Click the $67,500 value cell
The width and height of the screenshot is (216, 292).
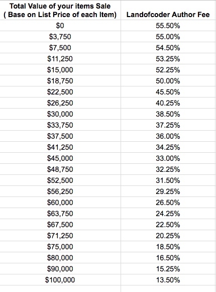(60, 224)
